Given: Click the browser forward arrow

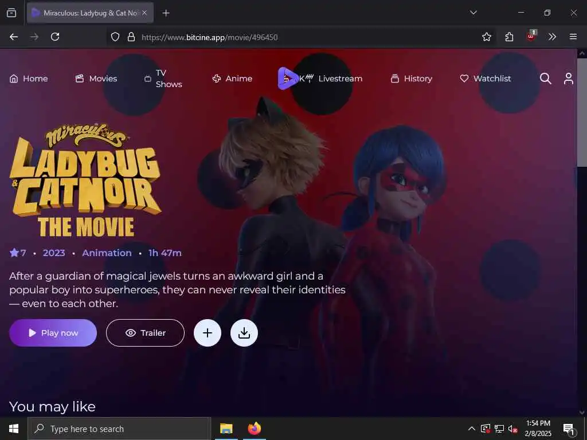Looking at the screenshot, I should click(x=34, y=37).
